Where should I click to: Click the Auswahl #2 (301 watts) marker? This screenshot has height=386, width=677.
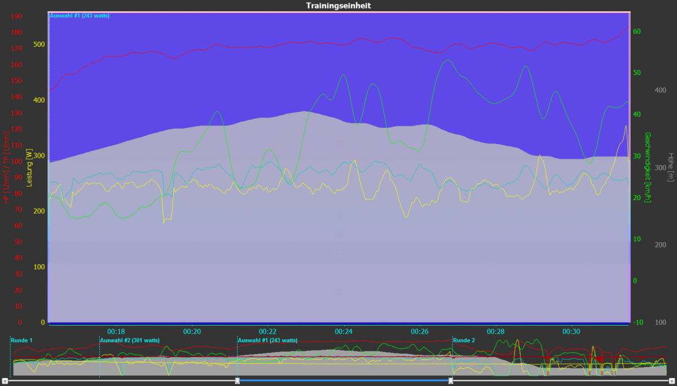coord(130,340)
